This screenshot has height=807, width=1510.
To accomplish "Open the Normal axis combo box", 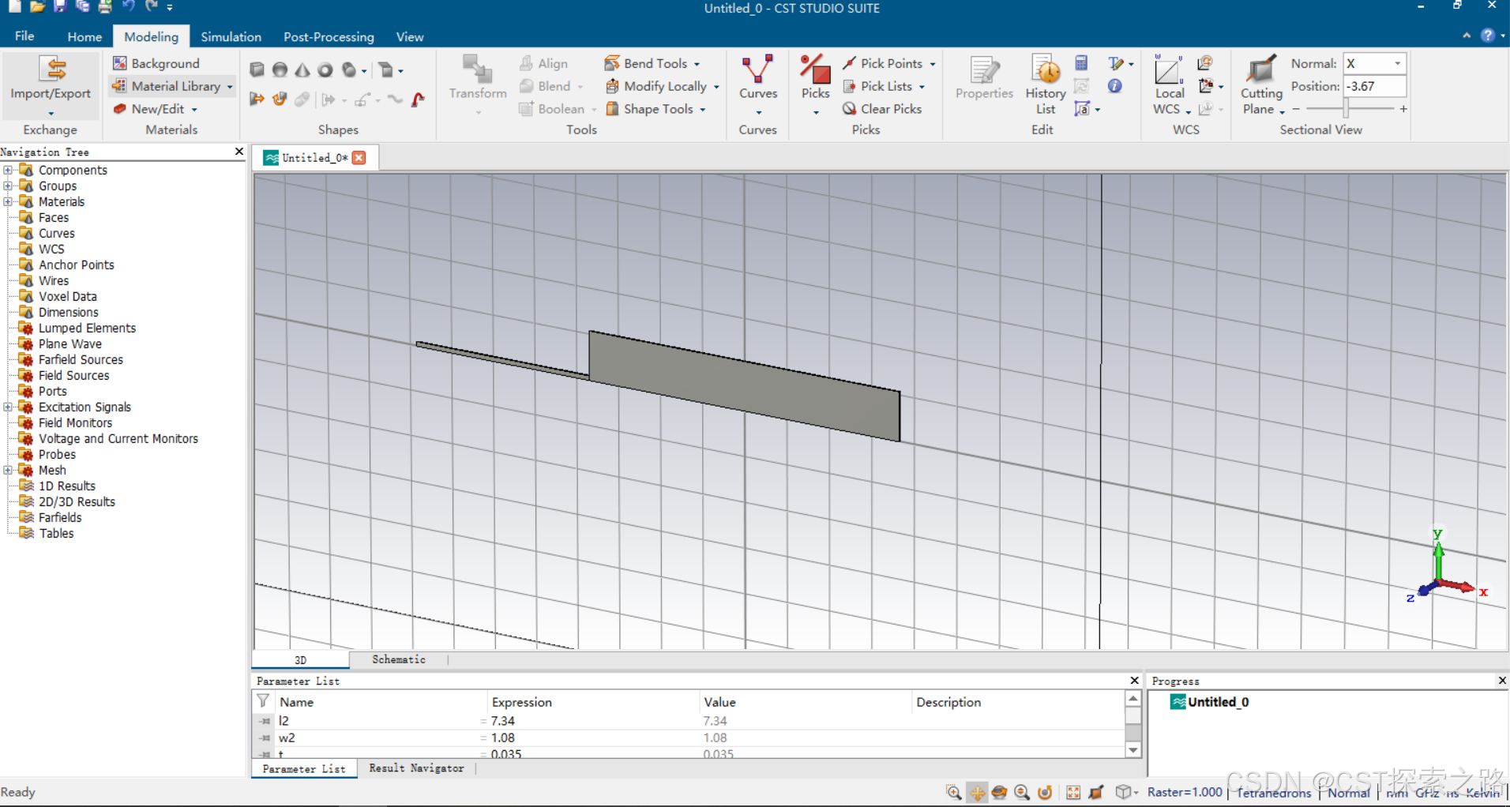I will click(x=1375, y=63).
